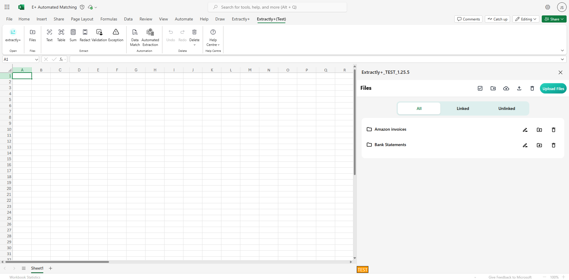Open the Validation tool

(99, 35)
